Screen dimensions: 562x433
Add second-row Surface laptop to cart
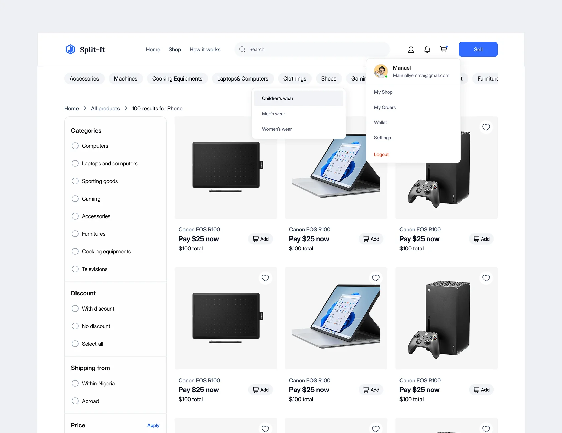[371, 390]
